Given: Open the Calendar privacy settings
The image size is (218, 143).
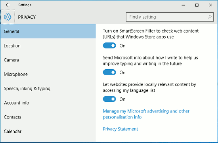Looking at the screenshot, I should (x=48, y=132).
